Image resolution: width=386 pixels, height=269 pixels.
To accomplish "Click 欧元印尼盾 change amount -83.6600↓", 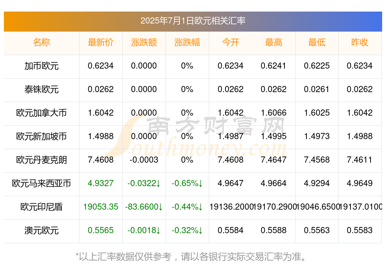I will [x=144, y=207].
